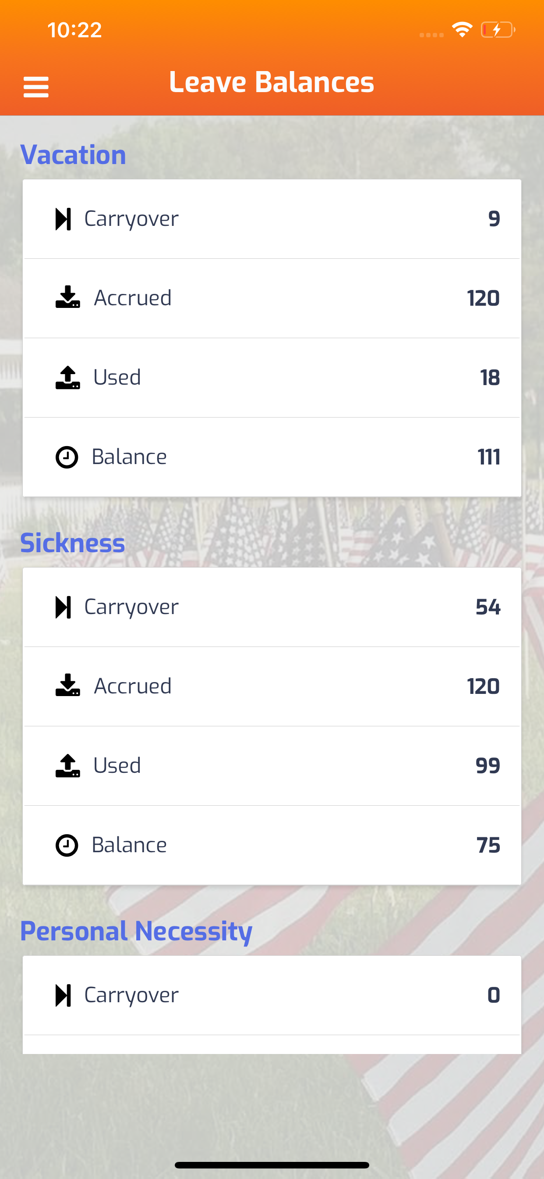Select the Sickness section heading

(72, 543)
